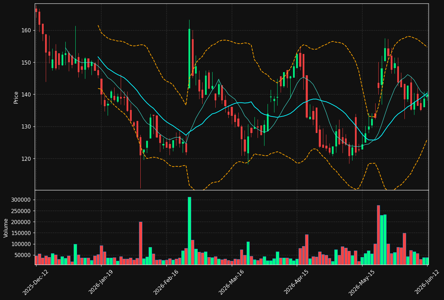The image size is (444, 300).
Task: Pick the 2026-Mar-16 date label
Action: tap(231, 282)
